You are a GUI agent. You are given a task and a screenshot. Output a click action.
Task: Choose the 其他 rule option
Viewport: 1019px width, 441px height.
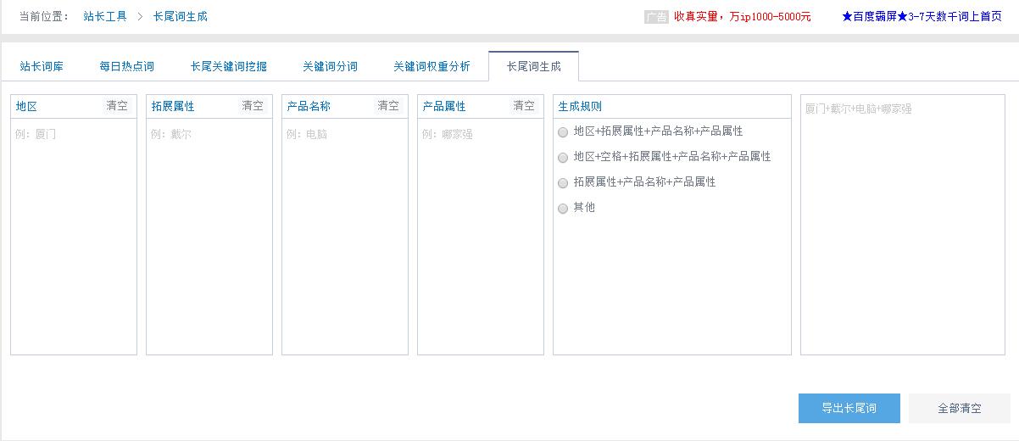tap(563, 209)
